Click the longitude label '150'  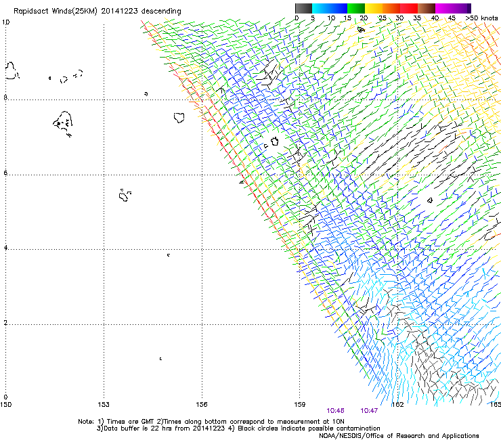5,404
